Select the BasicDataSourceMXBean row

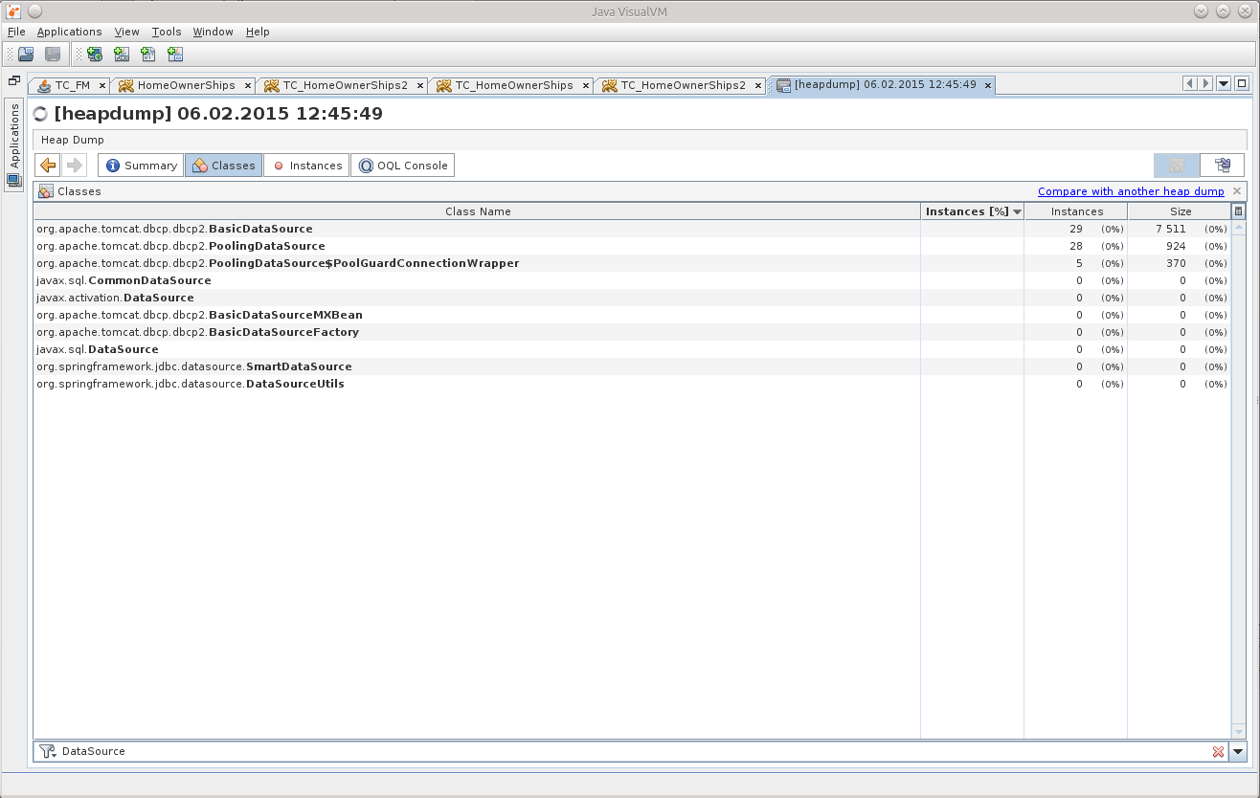tap(632, 315)
